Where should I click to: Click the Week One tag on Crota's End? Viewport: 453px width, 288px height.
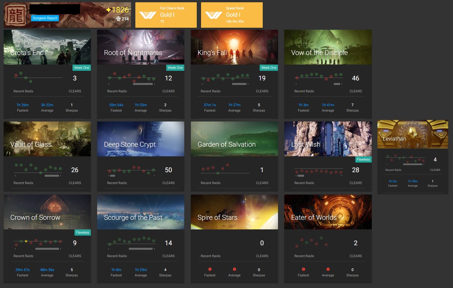point(82,68)
